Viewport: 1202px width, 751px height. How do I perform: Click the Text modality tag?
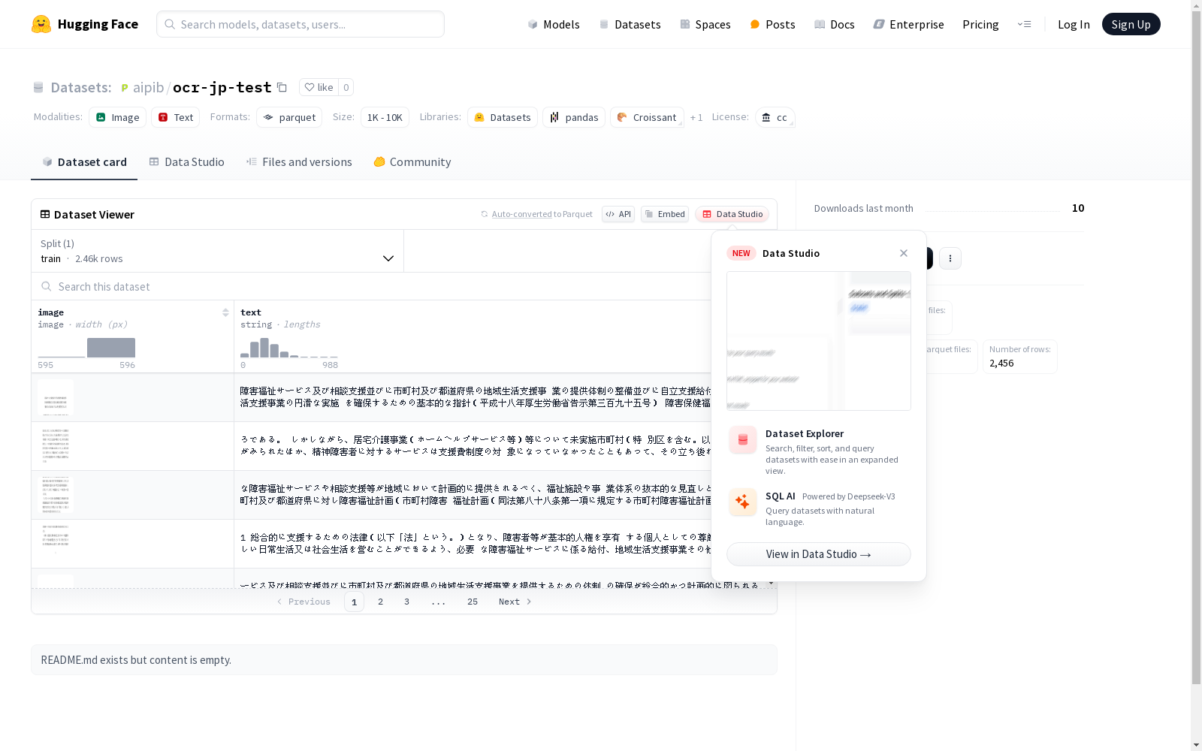coord(176,117)
